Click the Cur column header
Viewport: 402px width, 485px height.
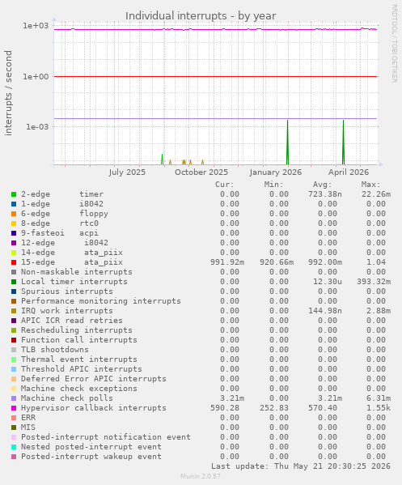225,185
